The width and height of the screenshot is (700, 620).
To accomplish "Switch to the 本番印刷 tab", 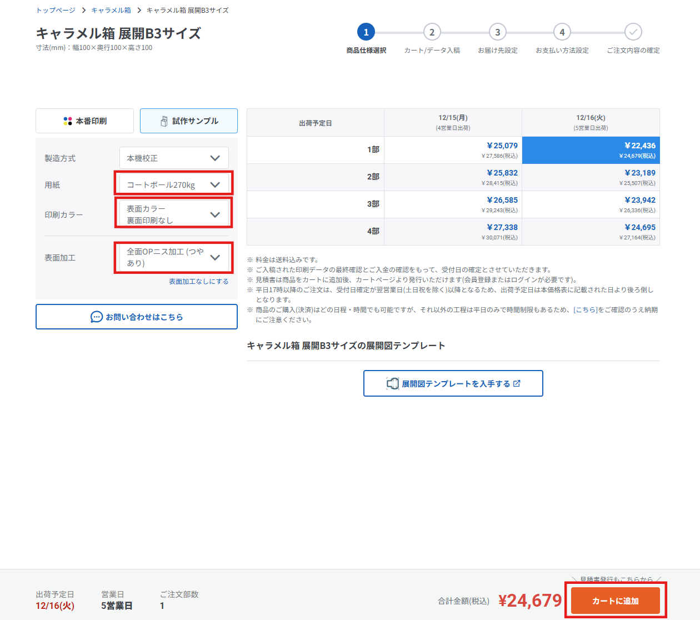I will pyautogui.click(x=84, y=121).
